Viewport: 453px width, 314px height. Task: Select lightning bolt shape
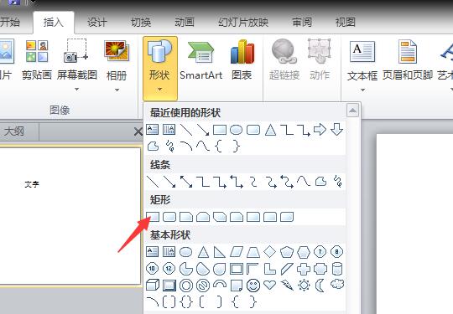pyautogui.click(x=287, y=286)
